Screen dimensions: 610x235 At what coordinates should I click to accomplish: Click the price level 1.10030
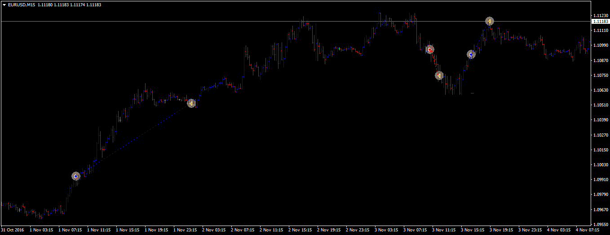pyautogui.click(x=601, y=164)
